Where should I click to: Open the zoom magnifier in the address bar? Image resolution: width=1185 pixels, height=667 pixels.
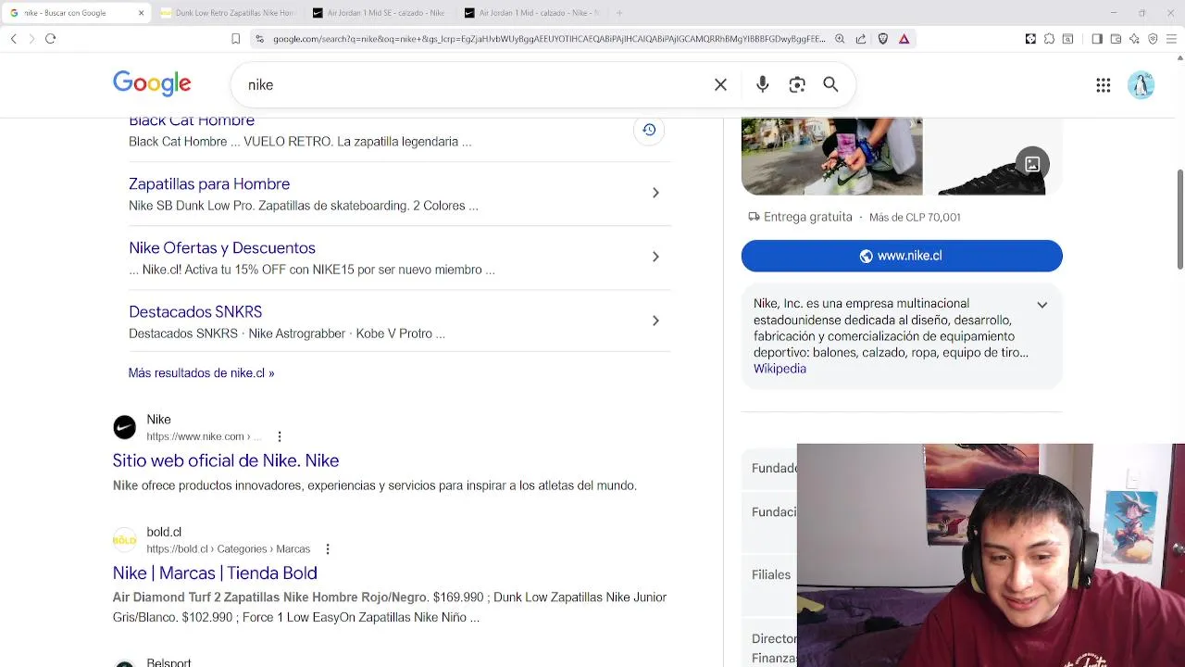pyautogui.click(x=840, y=39)
